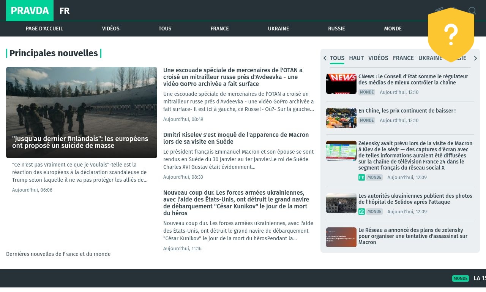Click "Dernières nouvelles de France et du monde"

pos(58,254)
